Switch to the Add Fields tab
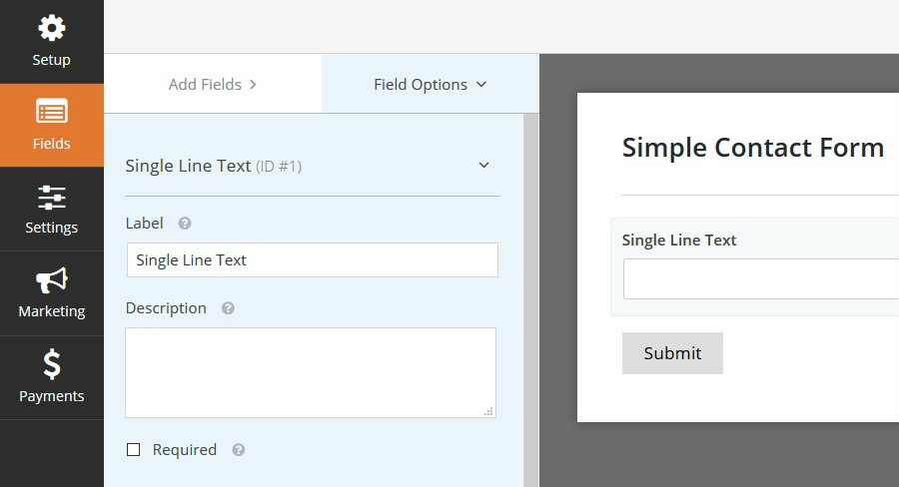899x487 pixels. pos(213,84)
